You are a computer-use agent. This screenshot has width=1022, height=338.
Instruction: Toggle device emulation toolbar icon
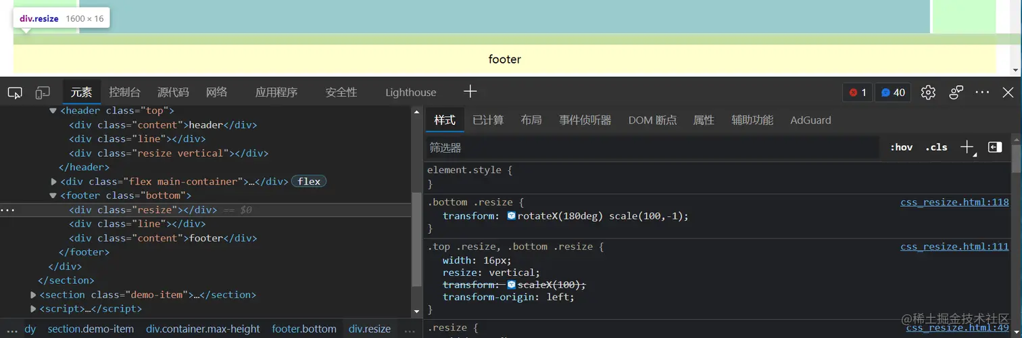coord(43,93)
